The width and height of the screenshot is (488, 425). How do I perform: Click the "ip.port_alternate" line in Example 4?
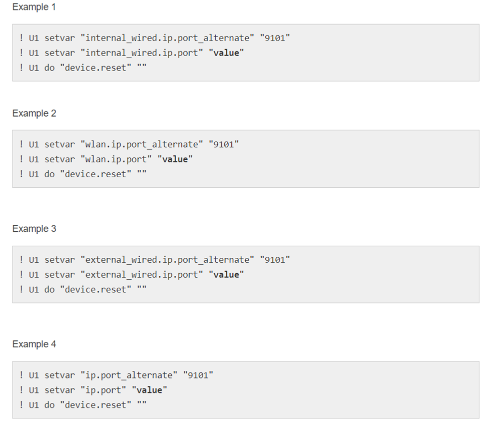click(116, 375)
